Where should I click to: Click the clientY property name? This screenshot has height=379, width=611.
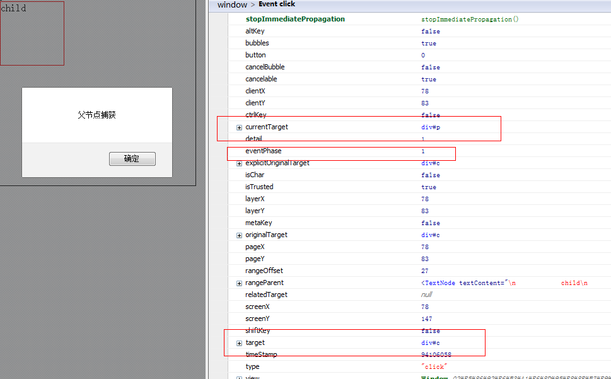pos(255,103)
